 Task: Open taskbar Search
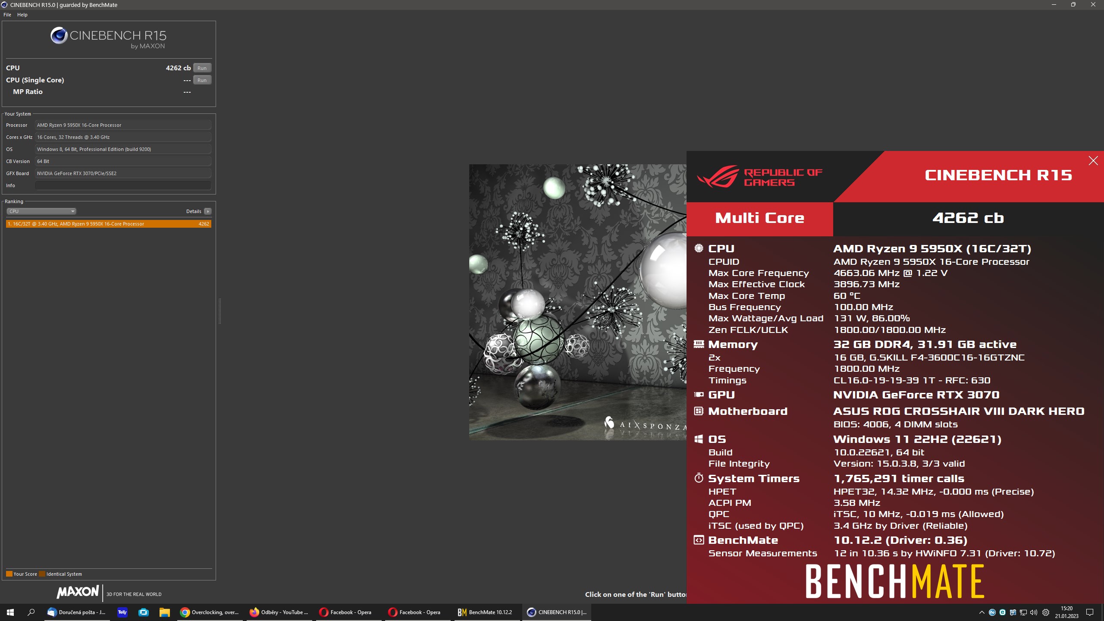31,612
